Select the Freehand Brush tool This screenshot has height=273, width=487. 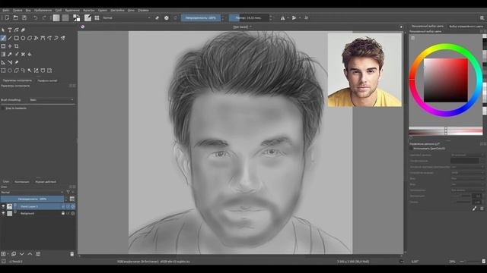coord(3,38)
